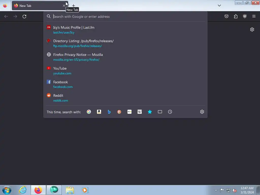Close the New Tab tab

(64, 6)
